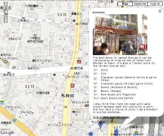
Task: Click the 神田明神 shrine label
Action: tap(43, 93)
